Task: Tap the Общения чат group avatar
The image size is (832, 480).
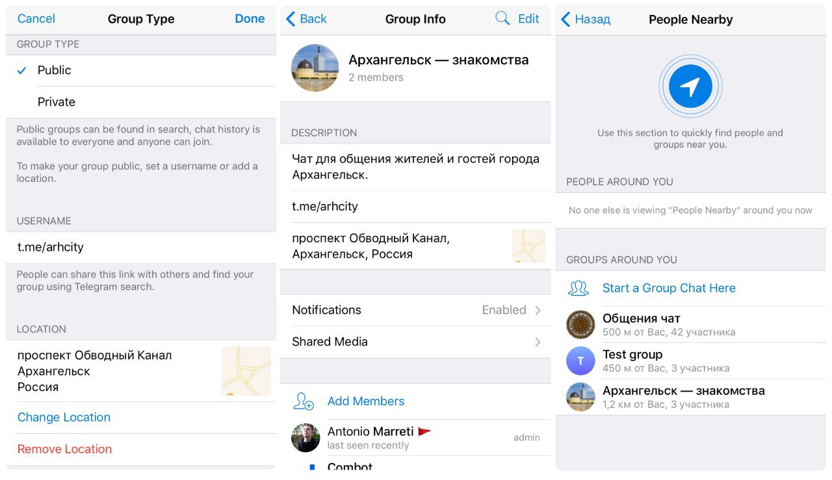Action: coord(580,325)
